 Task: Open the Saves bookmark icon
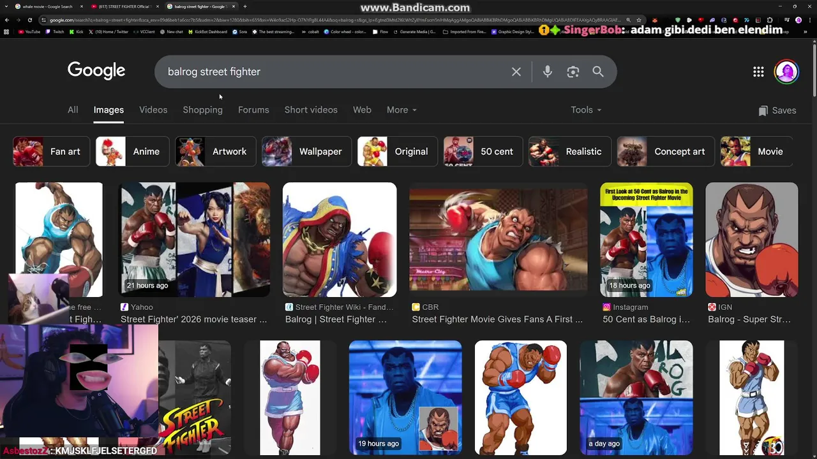click(x=763, y=110)
